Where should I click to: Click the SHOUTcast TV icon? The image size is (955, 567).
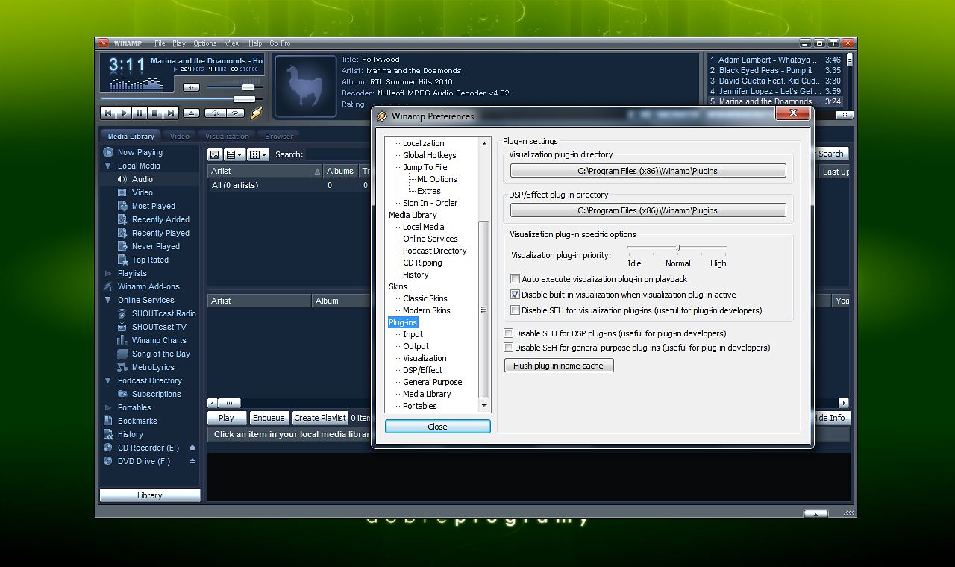123,327
